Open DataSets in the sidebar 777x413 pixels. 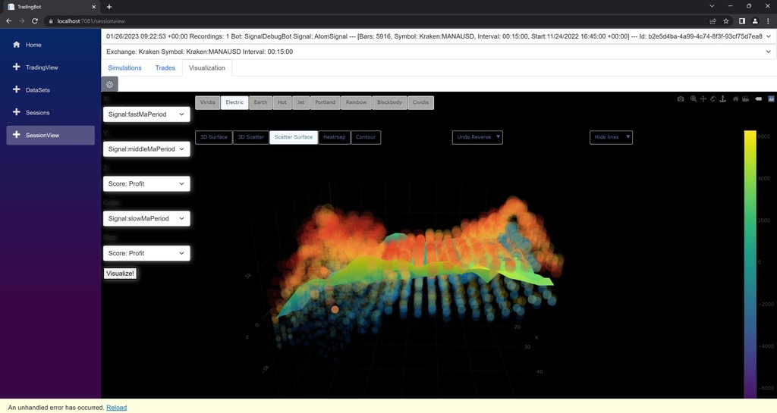tap(38, 90)
